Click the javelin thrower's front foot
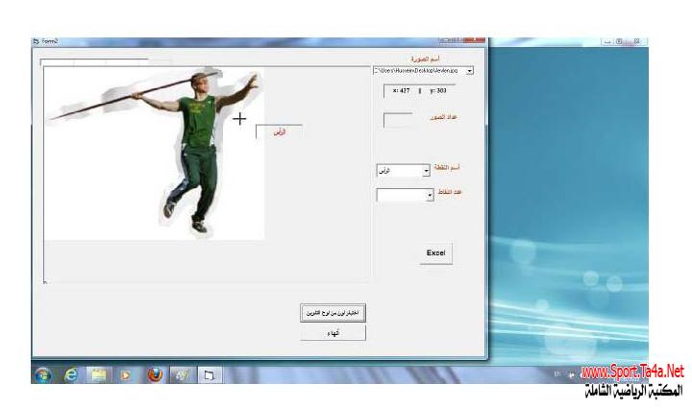This screenshot has width=692, height=408. (x=199, y=227)
